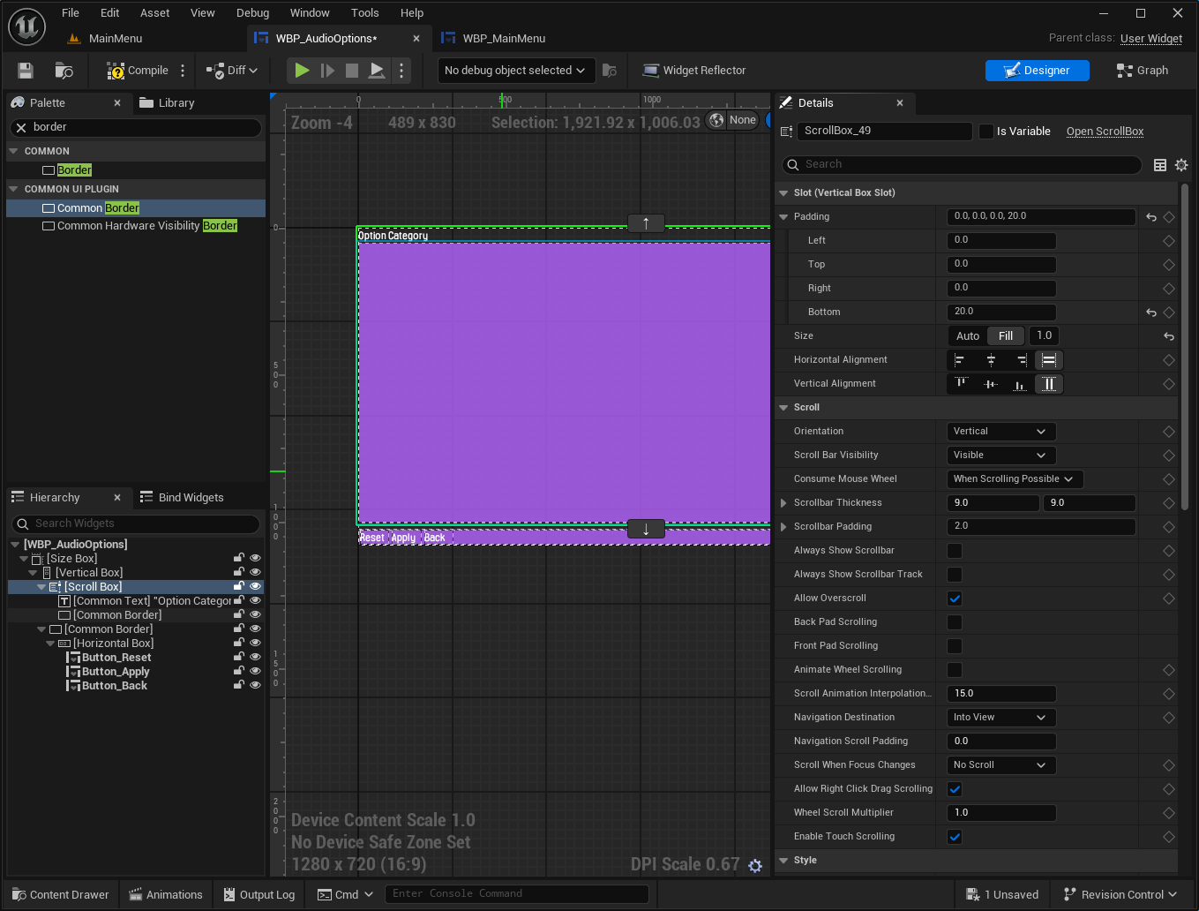The height and width of the screenshot is (911, 1199).
Task: Open the Scroll Bar Visibility dropdown
Action: [x=1000, y=455]
